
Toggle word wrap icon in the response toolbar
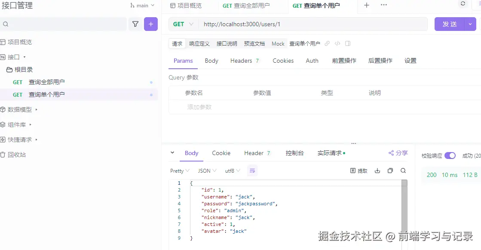(252, 171)
